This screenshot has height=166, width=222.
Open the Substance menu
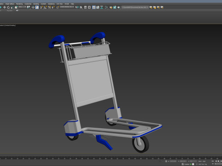[51, 4]
